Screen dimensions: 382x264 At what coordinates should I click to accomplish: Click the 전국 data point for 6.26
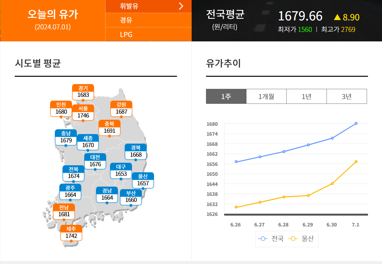click(x=236, y=161)
